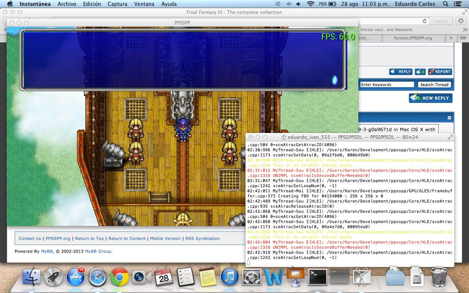
Task: Click the Wi-Fi status icon
Action: [311, 4]
